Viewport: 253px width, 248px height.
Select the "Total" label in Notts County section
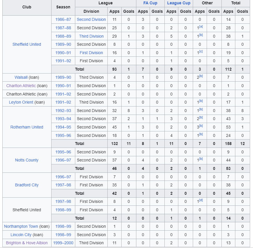[x=80, y=168]
